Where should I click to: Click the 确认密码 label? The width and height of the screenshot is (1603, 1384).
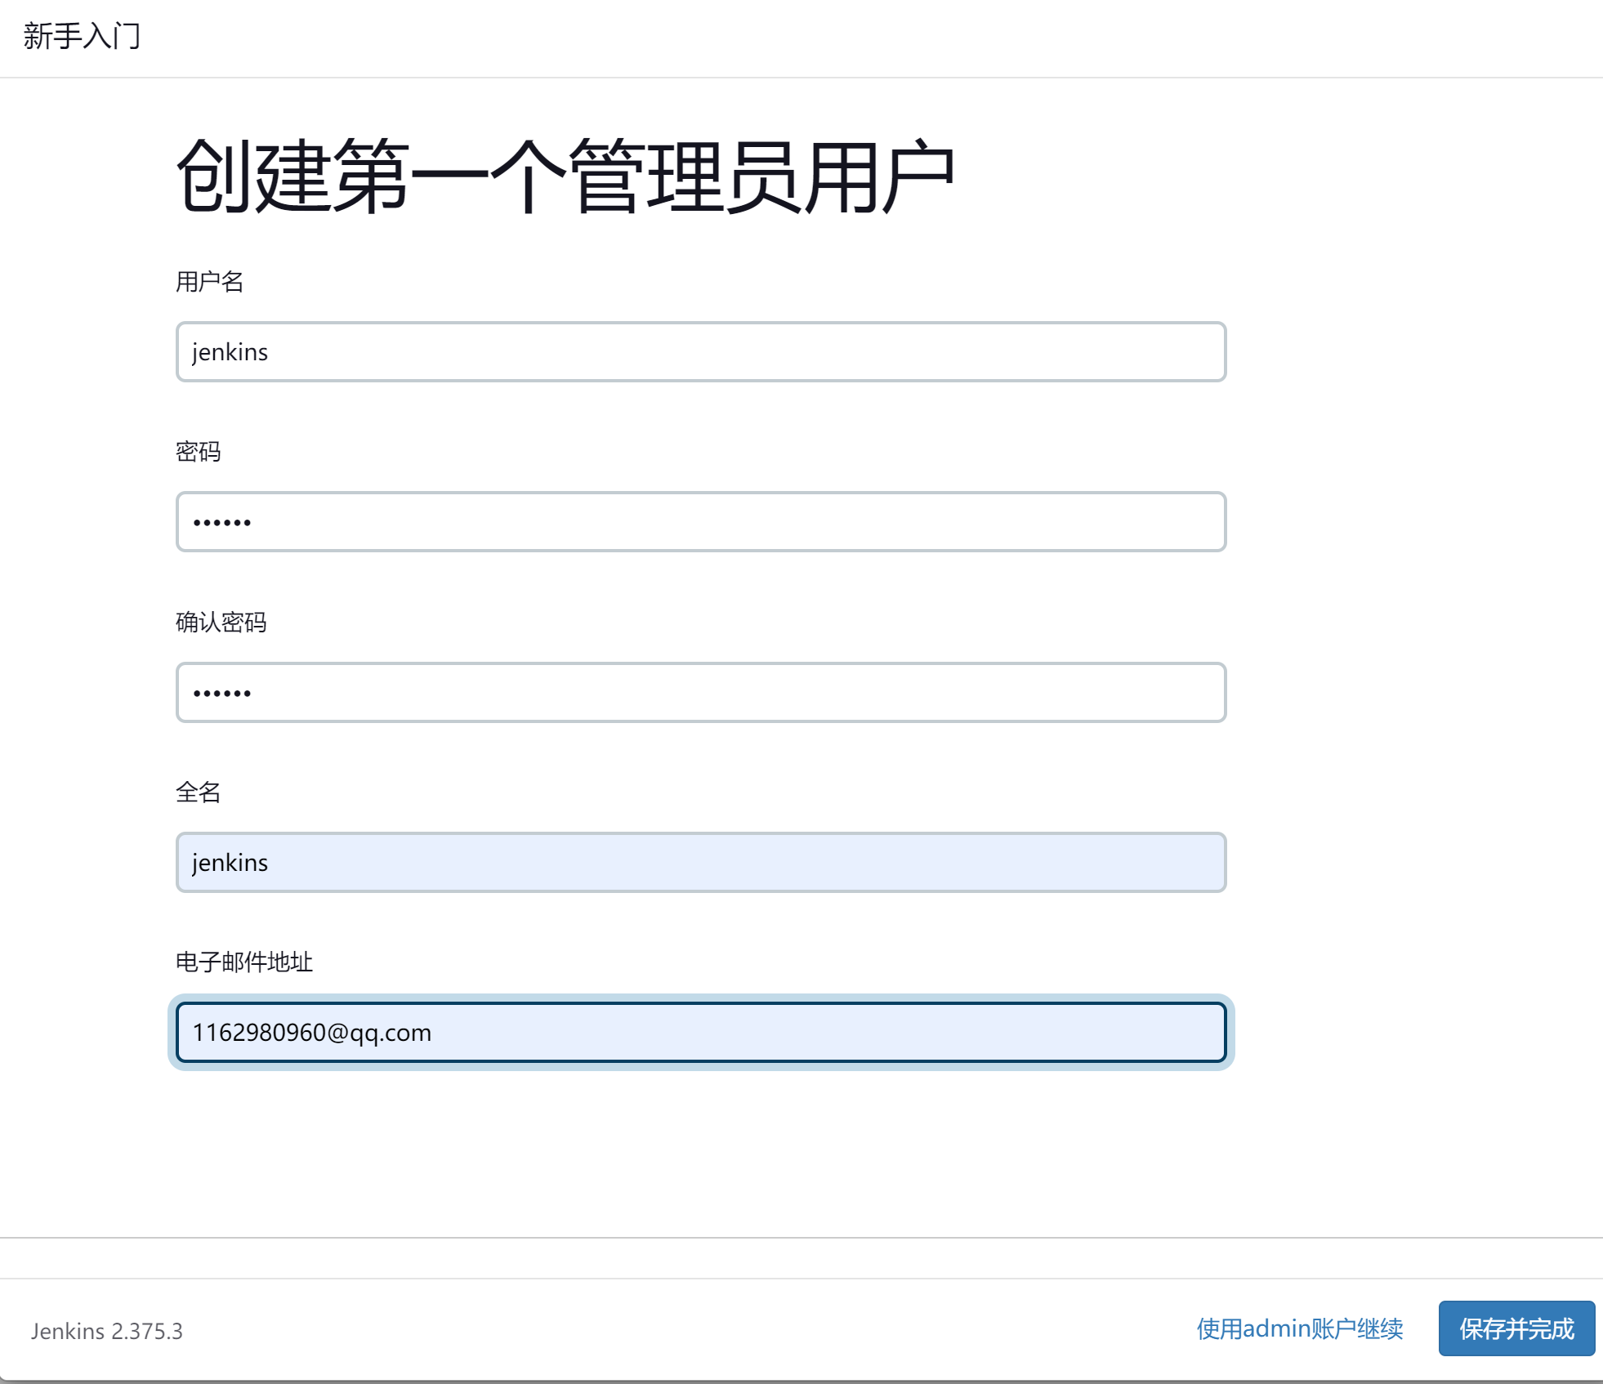coord(221,623)
